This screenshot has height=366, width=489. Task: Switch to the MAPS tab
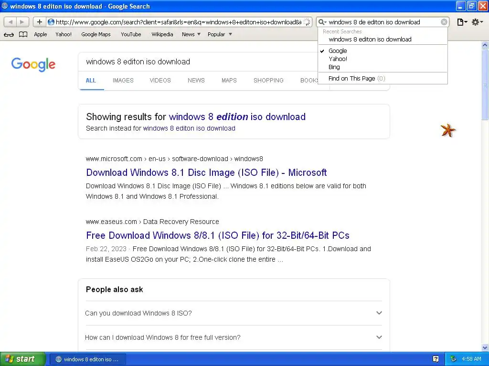[x=229, y=80]
